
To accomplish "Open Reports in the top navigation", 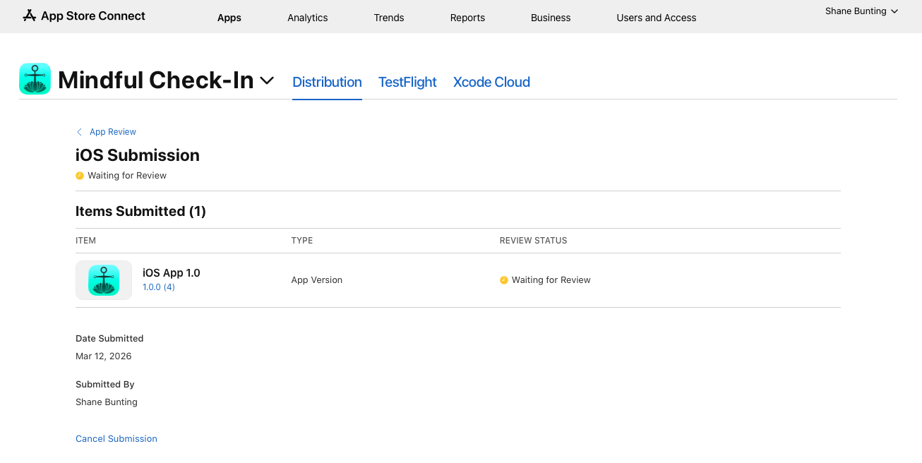I will (467, 18).
